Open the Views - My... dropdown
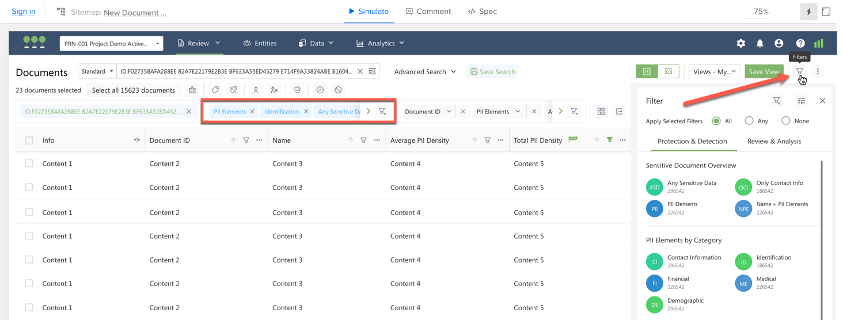 pos(714,71)
